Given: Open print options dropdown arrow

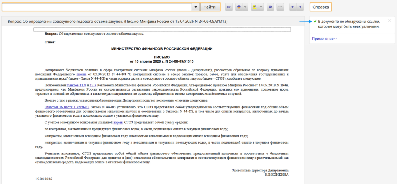Looking at the screenshot, I should [x=245, y=7].
